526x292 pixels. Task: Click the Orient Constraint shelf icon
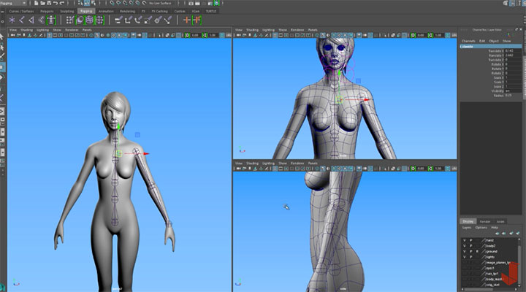pos(138,20)
